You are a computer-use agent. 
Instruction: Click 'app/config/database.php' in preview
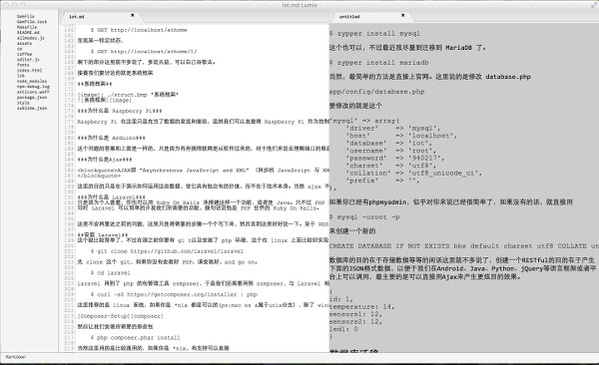pos(376,92)
